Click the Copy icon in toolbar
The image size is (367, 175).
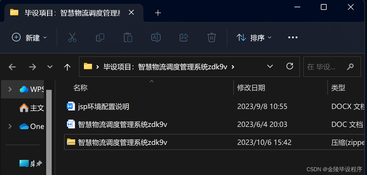click(100, 37)
